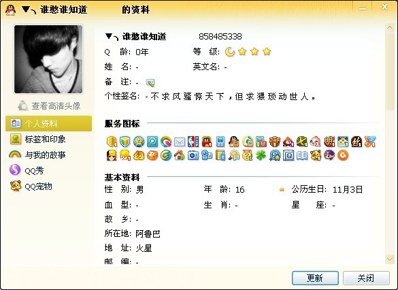This screenshot has height=290, width=398.
Task: Click the green shield security icon
Action: (125, 142)
